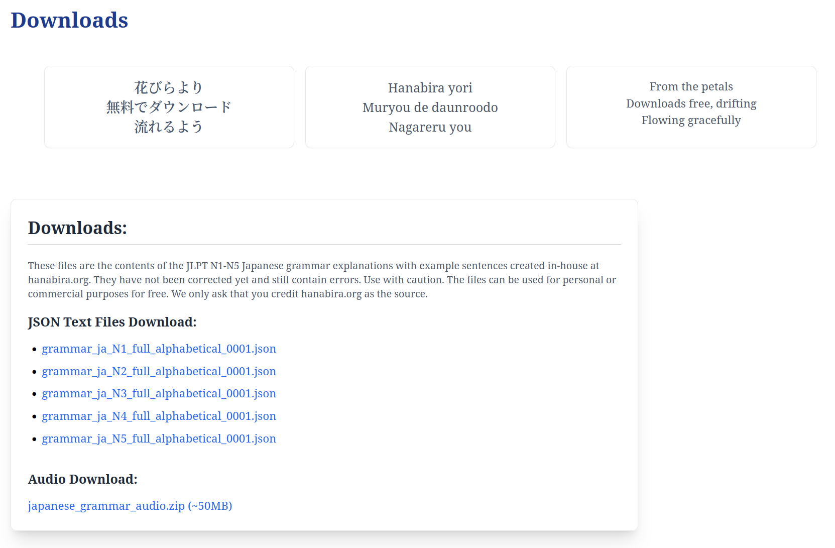Click the Japanese line 花びらより
The width and height of the screenshot is (835, 548).
click(x=169, y=87)
